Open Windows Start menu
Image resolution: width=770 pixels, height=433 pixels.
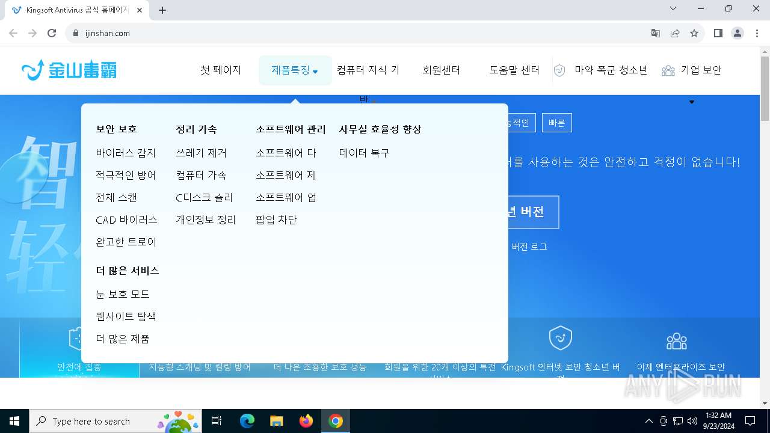(x=14, y=421)
